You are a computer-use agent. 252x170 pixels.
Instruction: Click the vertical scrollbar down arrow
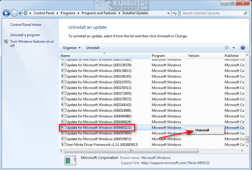[247, 146]
